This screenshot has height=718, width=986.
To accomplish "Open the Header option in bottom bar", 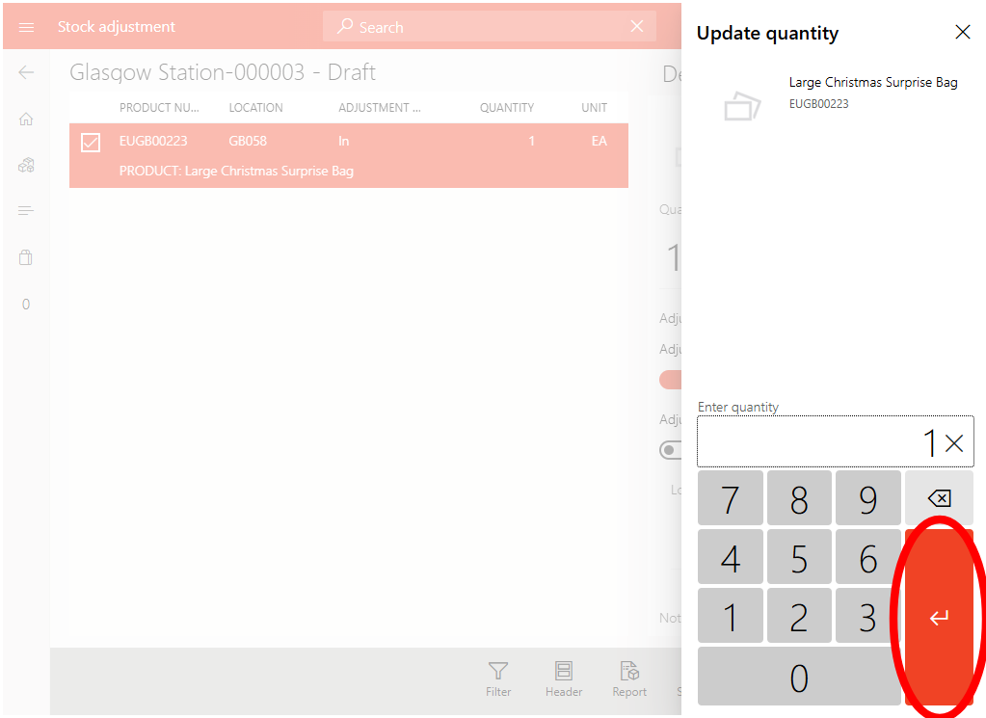I will tap(564, 678).
